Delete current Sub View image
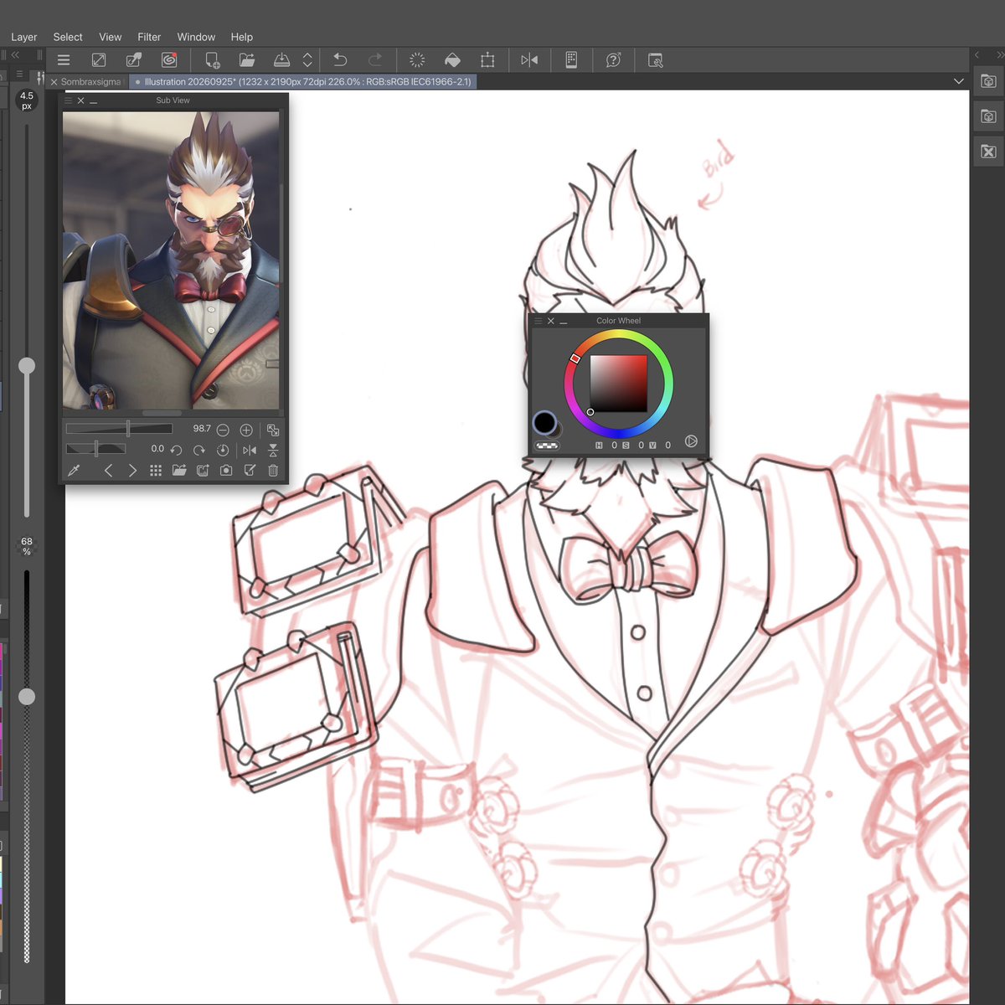The image size is (1005, 1005). click(x=273, y=471)
